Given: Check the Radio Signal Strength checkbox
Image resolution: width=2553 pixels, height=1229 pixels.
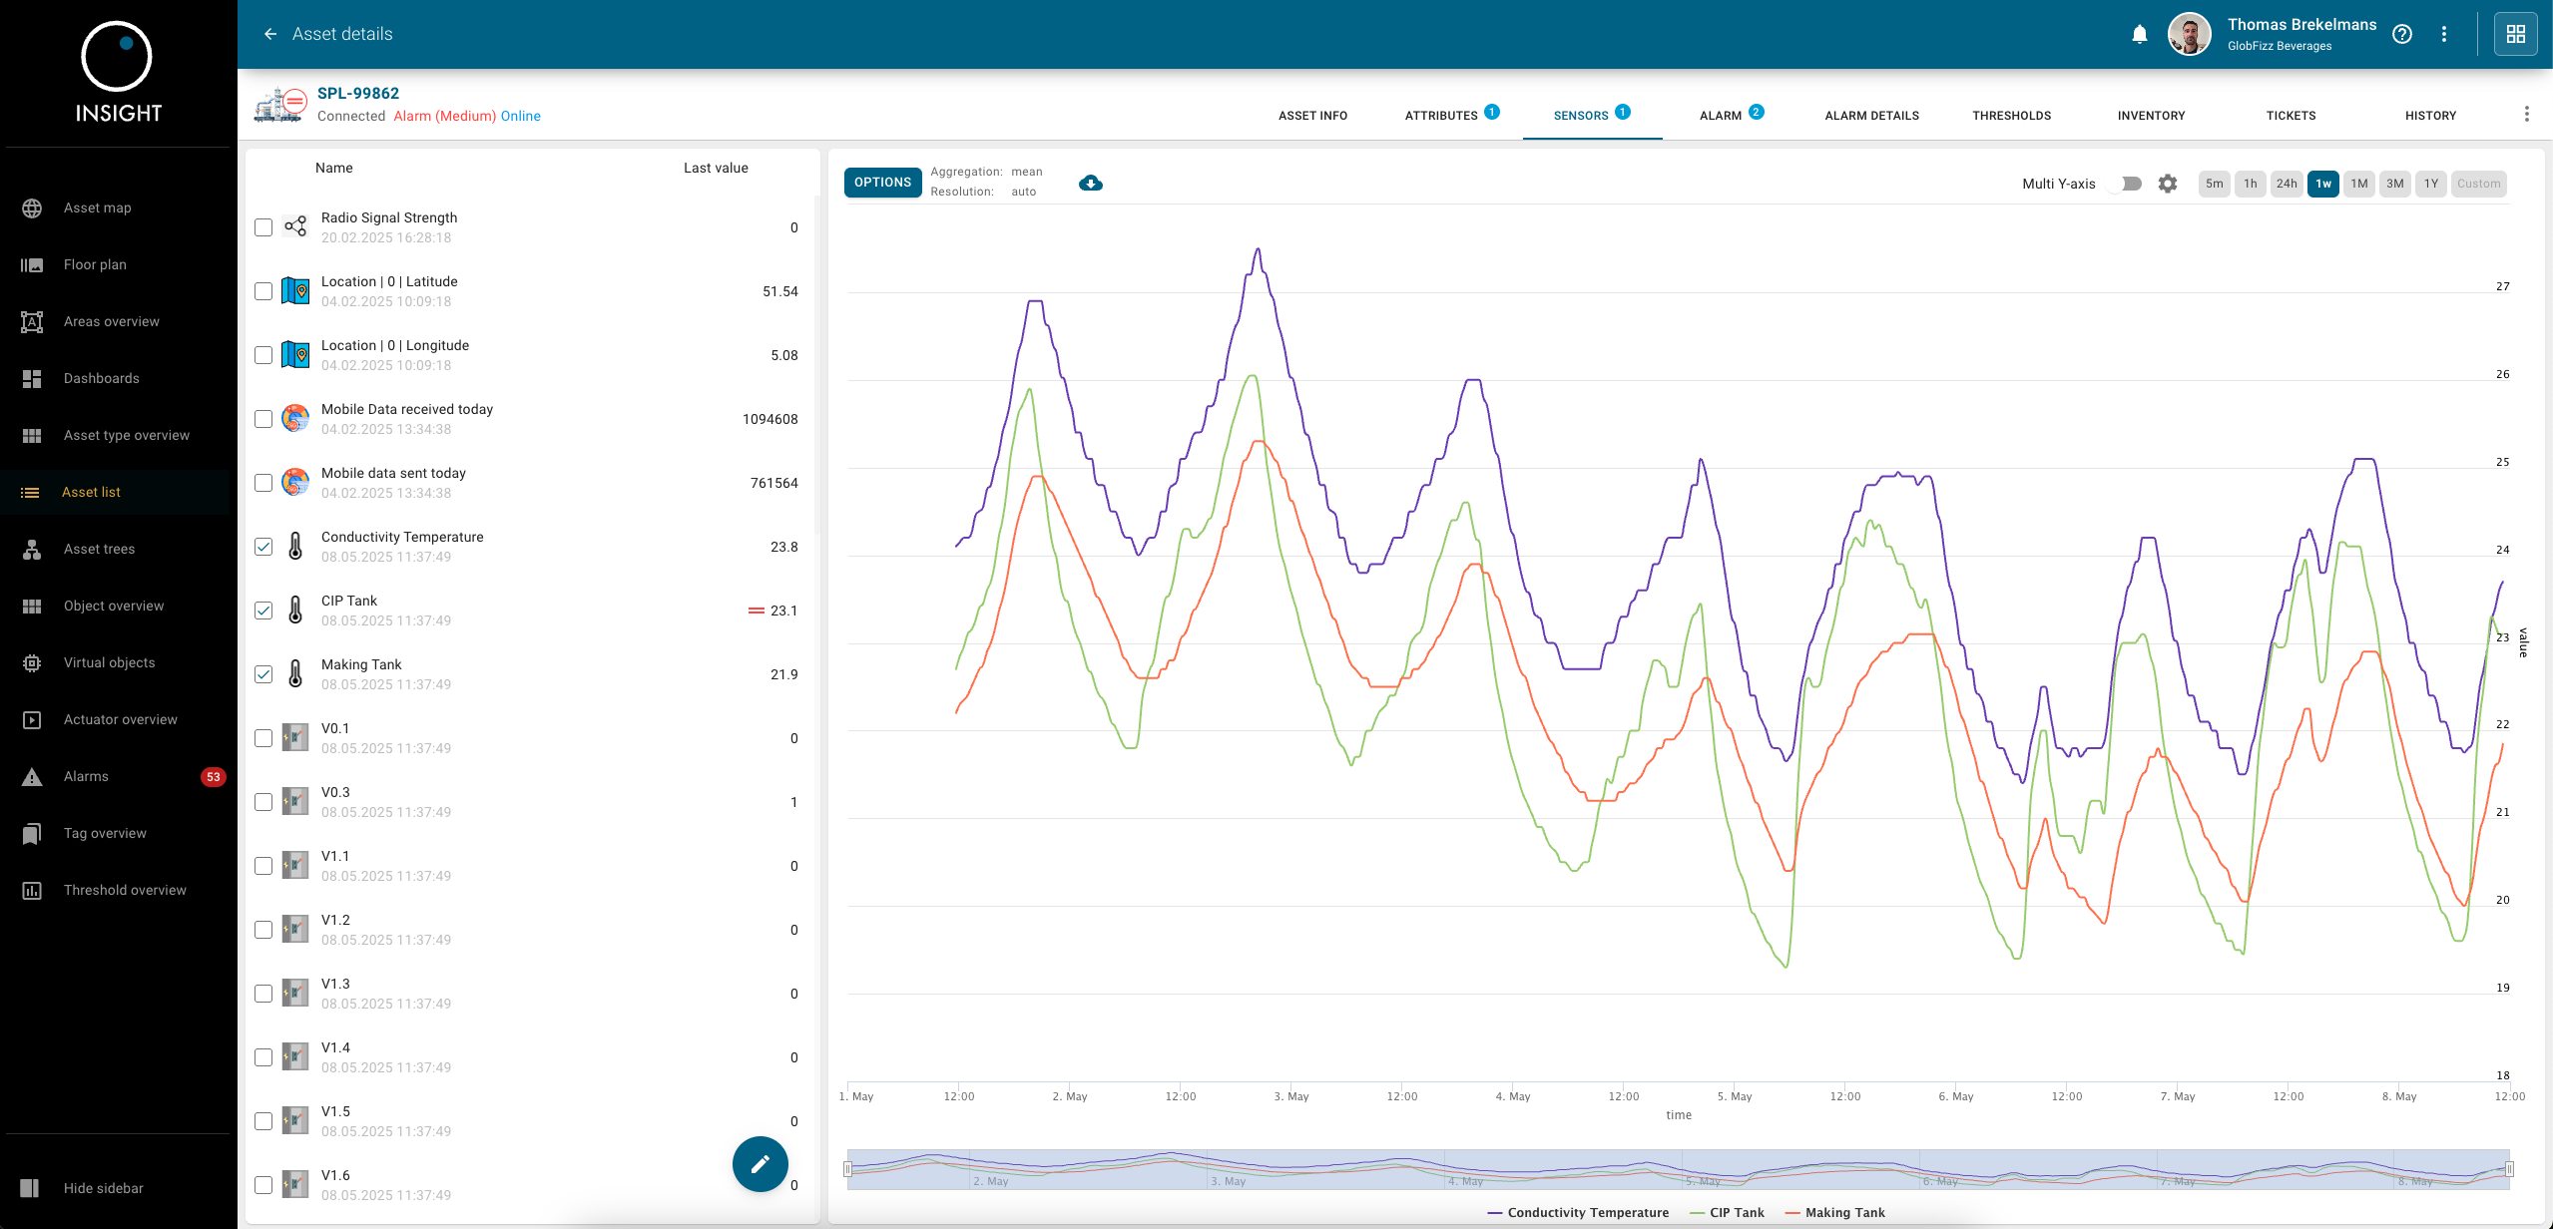Looking at the screenshot, I should [x=263, y=227].
